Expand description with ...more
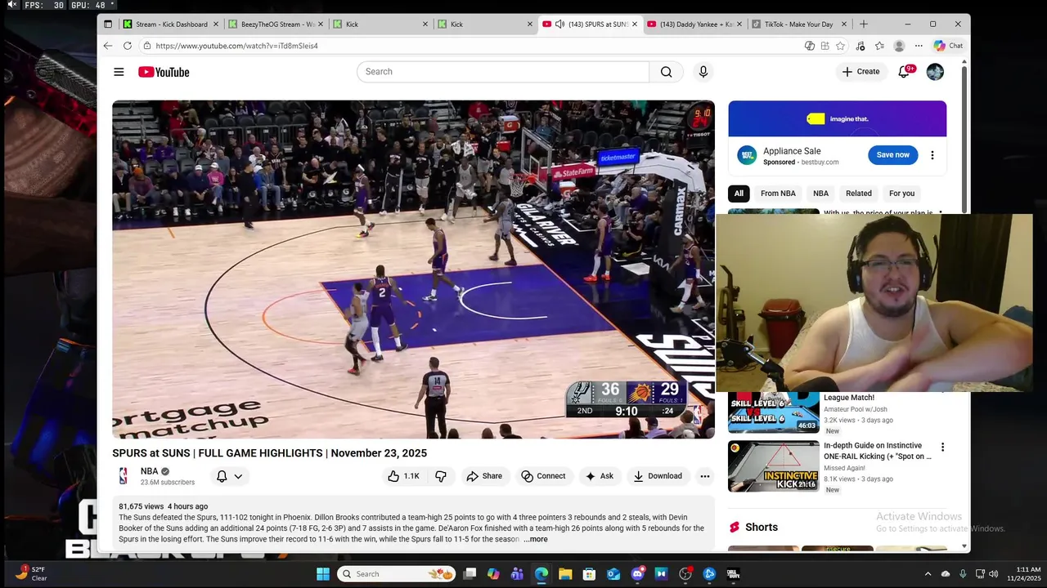The image size is (1047, 588). click(536, 539)
